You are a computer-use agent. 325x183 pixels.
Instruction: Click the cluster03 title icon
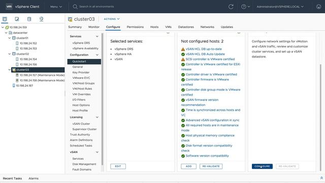70,19
